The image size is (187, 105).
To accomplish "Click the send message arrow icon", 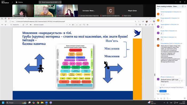I will point(185,98).
